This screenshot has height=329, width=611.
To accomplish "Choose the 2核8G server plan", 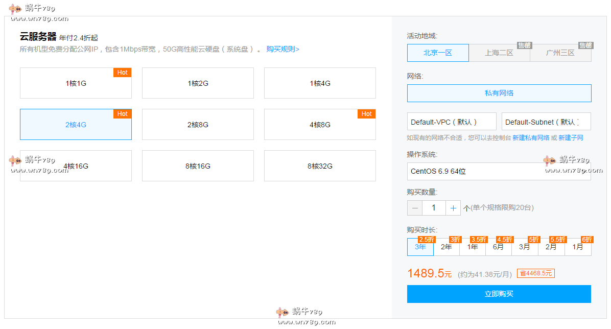I will pyautogui.click(x=198, y=125).
